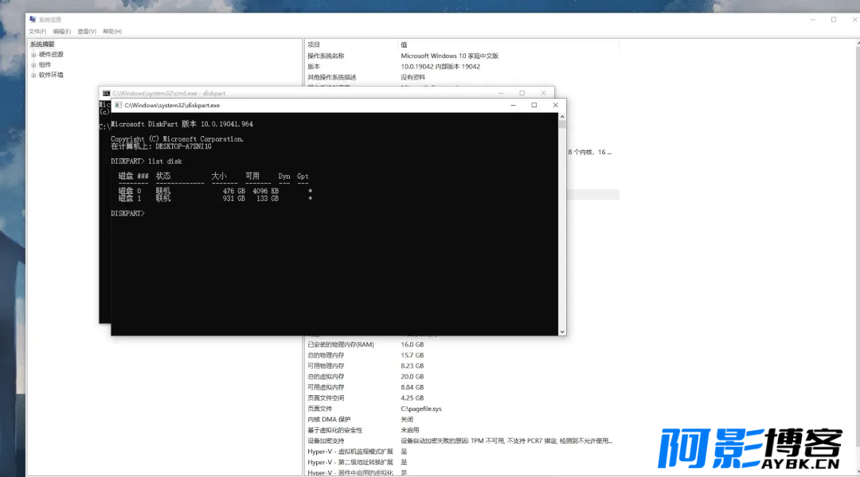Select the 硬件资源 tree item label
Viewport: 860px width, 477px height.
coord(51,55)
